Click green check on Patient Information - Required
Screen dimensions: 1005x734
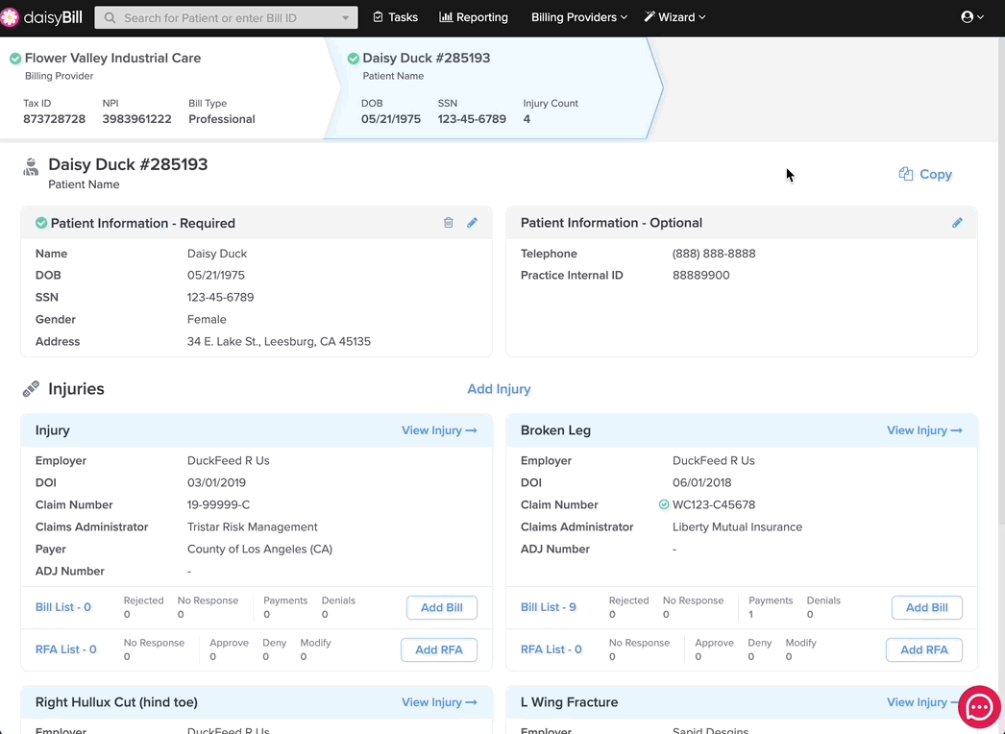point(41,223)
